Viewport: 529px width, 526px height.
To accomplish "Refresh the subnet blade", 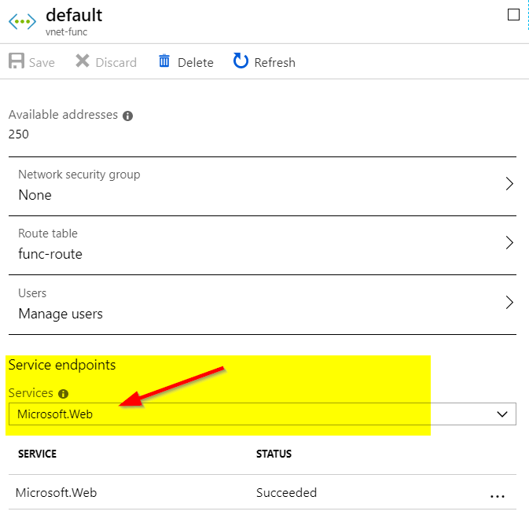I will 264,62.
